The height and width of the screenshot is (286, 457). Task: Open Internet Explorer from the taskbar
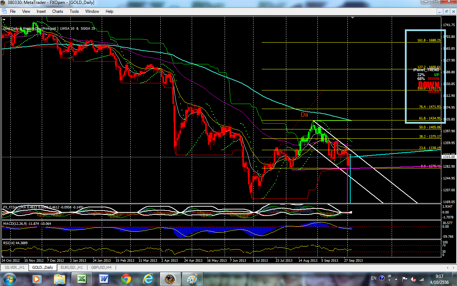tap(148, 278)
